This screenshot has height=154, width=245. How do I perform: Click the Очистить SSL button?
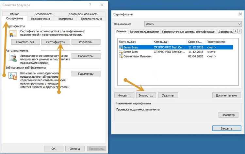25,42
